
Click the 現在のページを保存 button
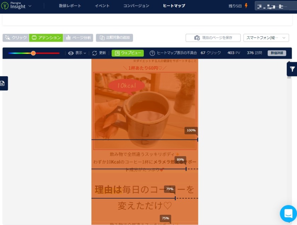(214, 37)
